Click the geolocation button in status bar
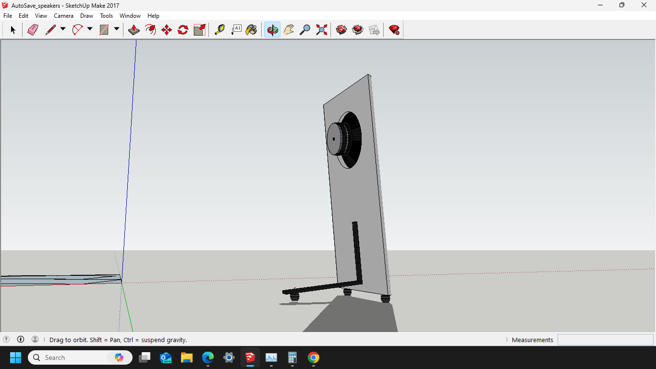Screen dimensions: 656x369 coord(7,339)
